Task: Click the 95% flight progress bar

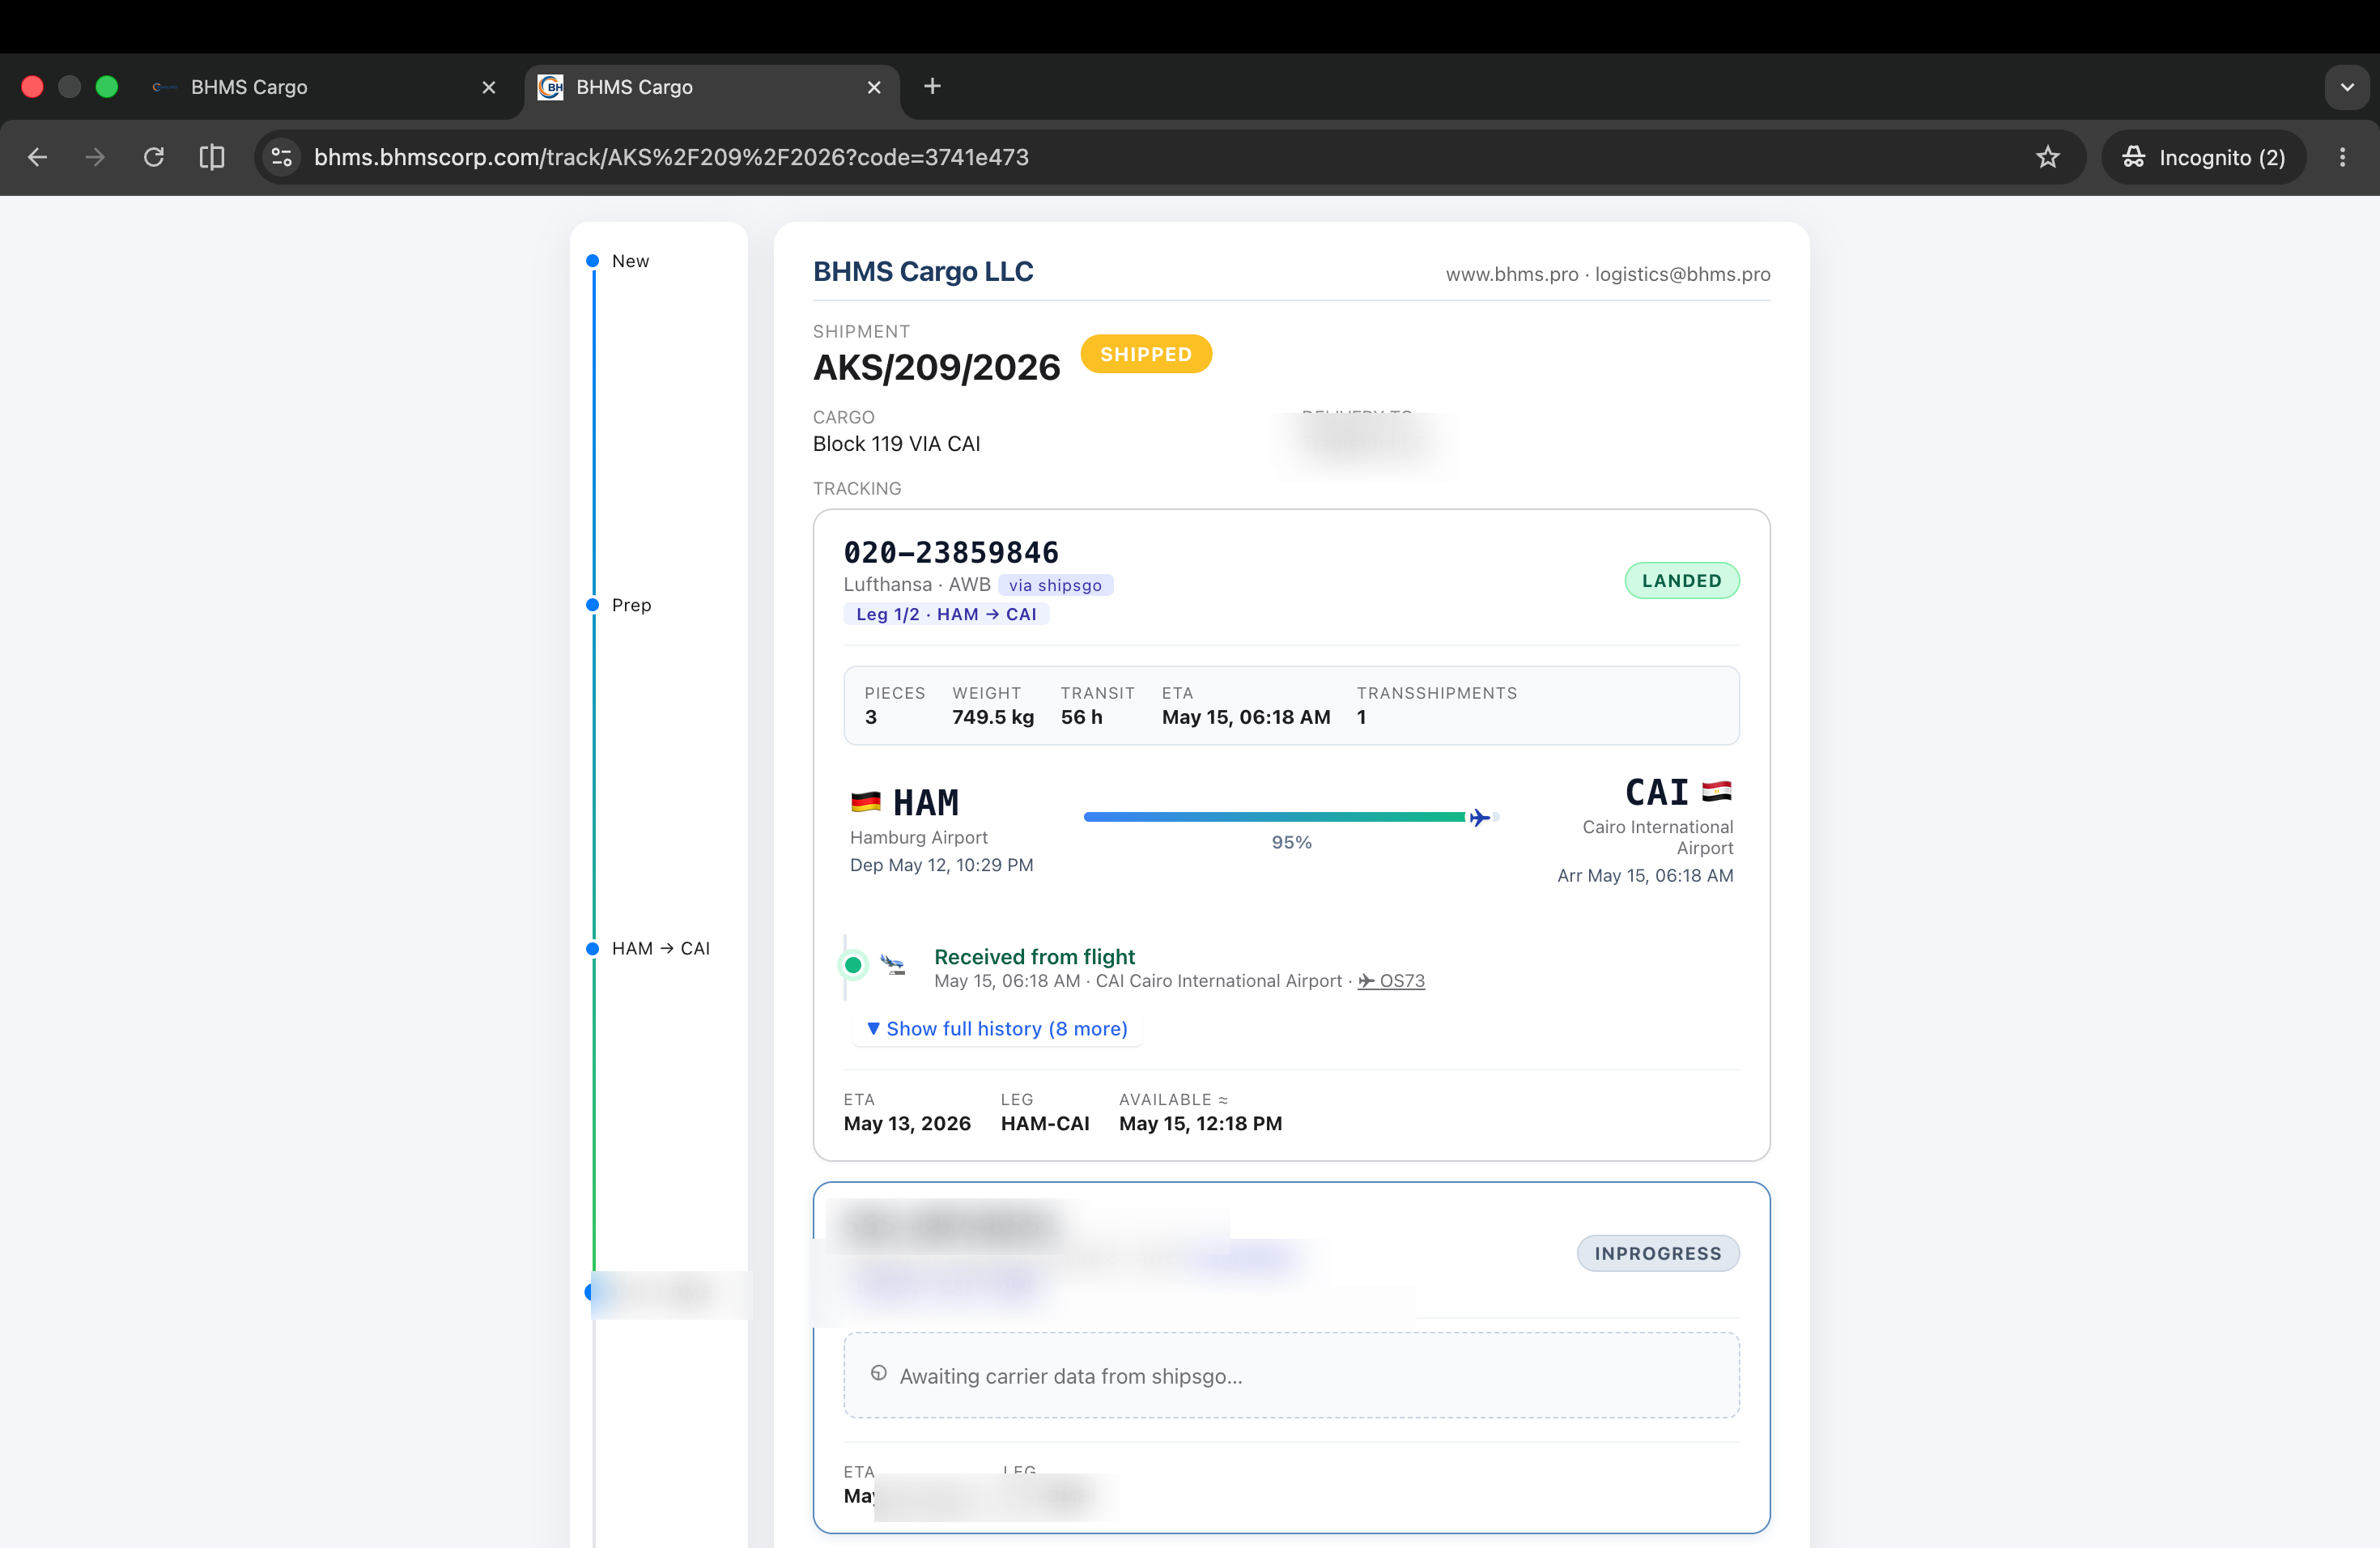Action: 1291,817
